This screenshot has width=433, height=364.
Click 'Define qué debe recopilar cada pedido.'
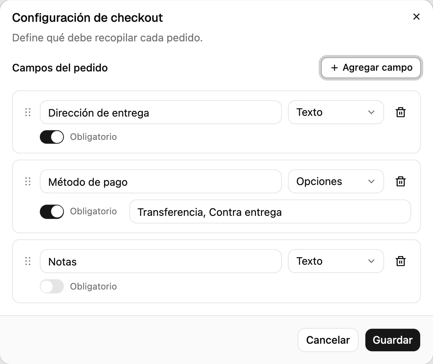pyautogui.click(x=107, y=38)
